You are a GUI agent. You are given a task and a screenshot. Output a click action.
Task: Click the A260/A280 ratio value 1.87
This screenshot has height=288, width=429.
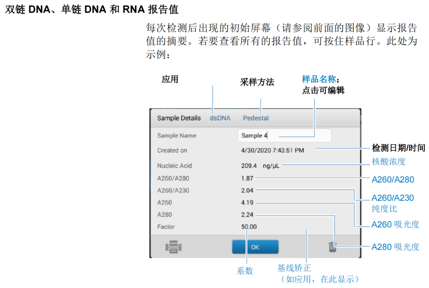click(247, 179)
